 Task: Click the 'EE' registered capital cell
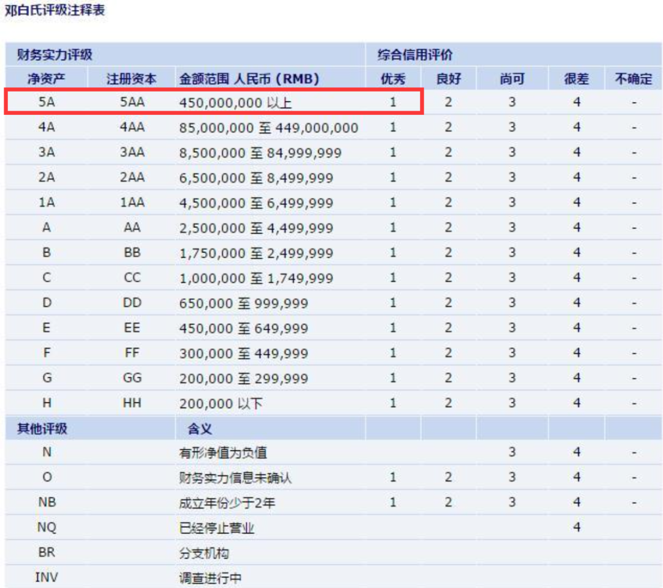(x=132, y=327)
